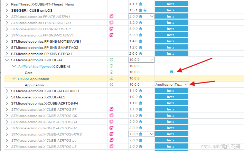Screen dimensions: 244x151
Task: Click pink chip icon for FP-ATR-SIGFOX1
Action: click(x=111, y=22)
